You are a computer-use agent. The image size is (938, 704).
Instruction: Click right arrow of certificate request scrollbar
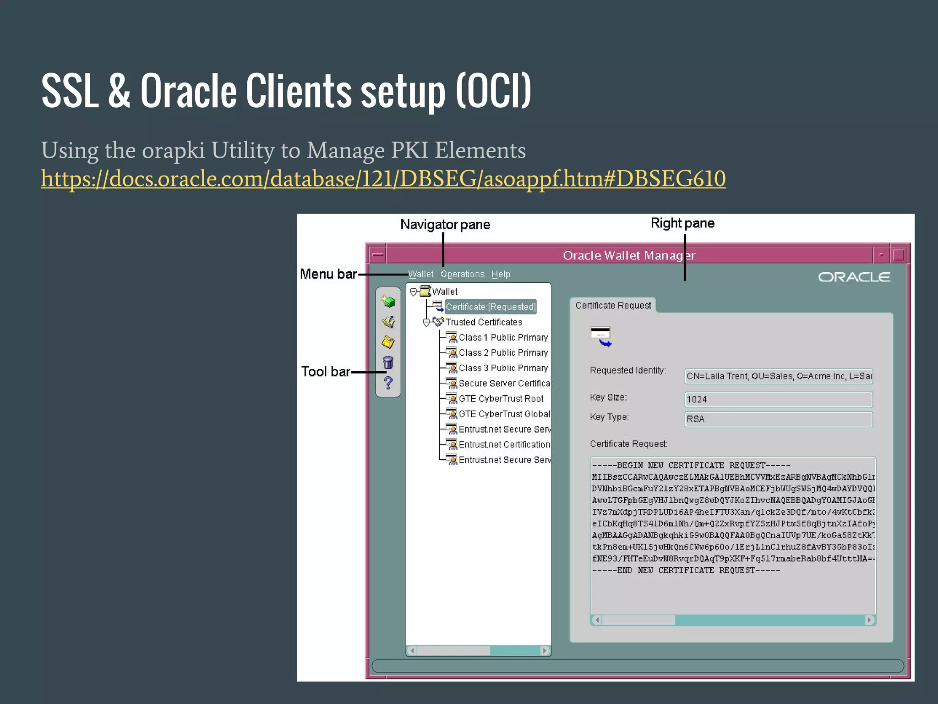pyautogui.click(x=870, y=620)
